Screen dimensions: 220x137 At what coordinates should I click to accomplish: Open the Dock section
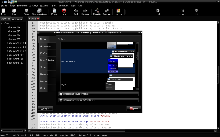[x=47, y=88]
